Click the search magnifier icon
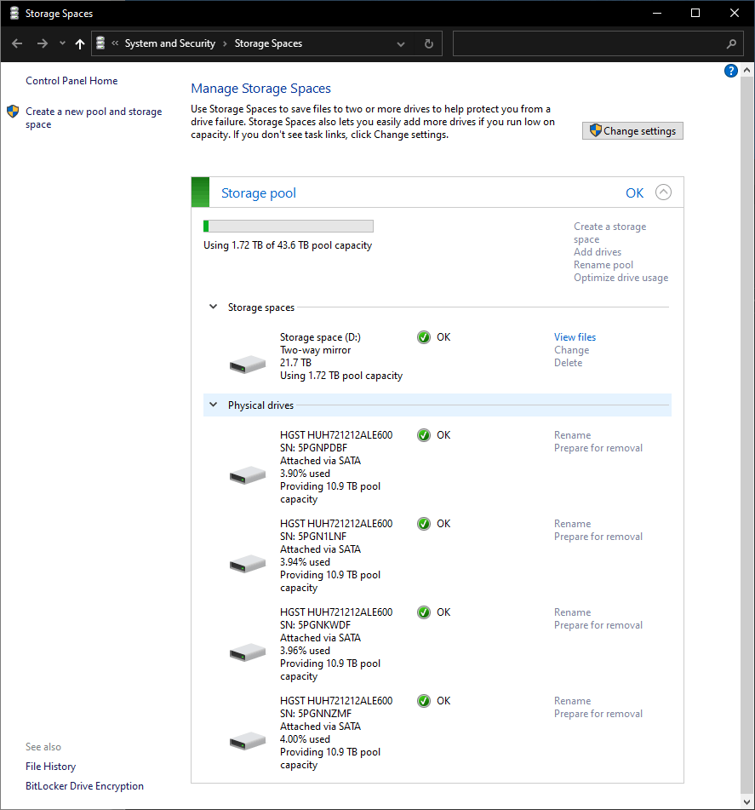Image resolution: width=755 pixels, height=810 pixels. click(731, 44)
